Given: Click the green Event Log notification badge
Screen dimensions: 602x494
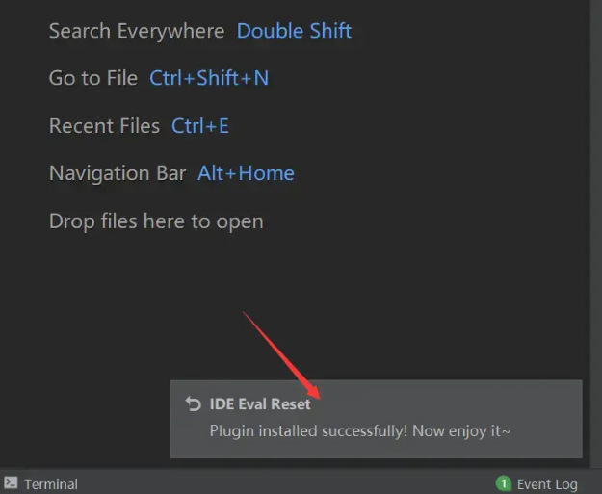Looking at the screenshot, I should coord(504,483).
